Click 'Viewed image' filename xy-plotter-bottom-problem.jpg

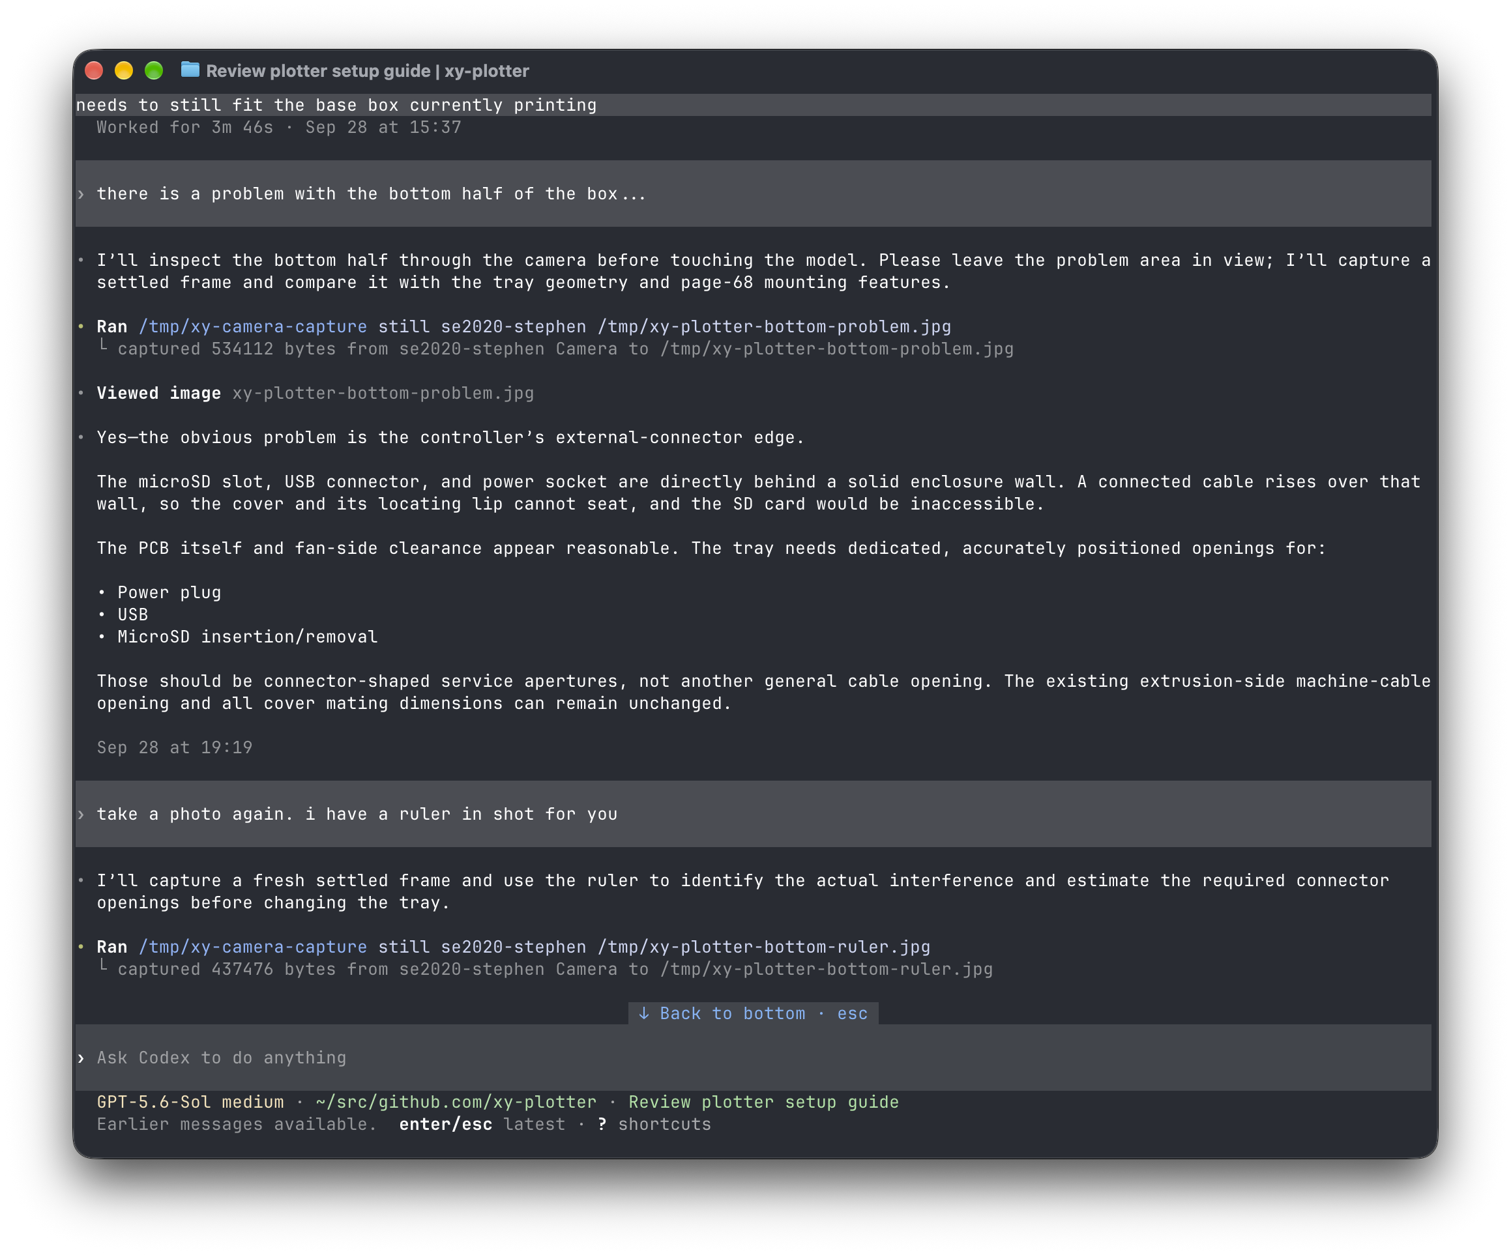[383, 394]
